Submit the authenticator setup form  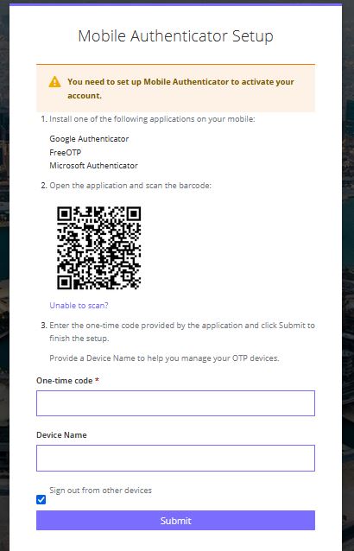[x=175, y=521]
